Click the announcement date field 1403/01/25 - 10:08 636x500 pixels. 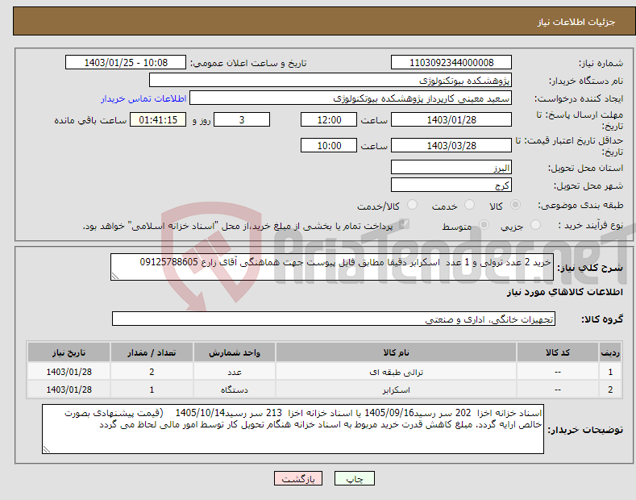(126, 63)
